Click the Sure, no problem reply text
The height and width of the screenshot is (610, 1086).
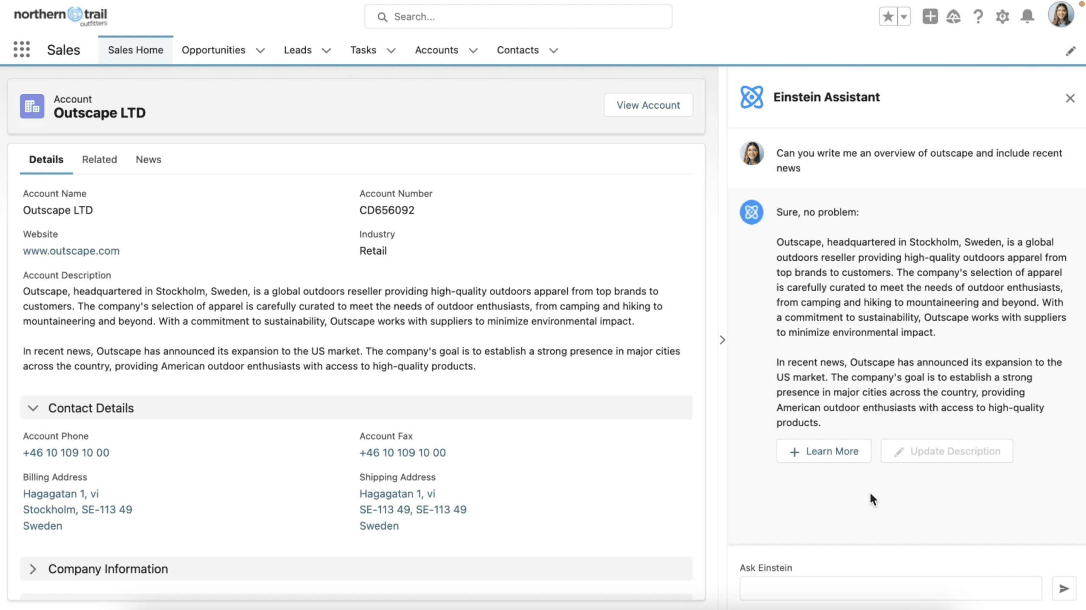pyautogui.click(x=817, y=212)
